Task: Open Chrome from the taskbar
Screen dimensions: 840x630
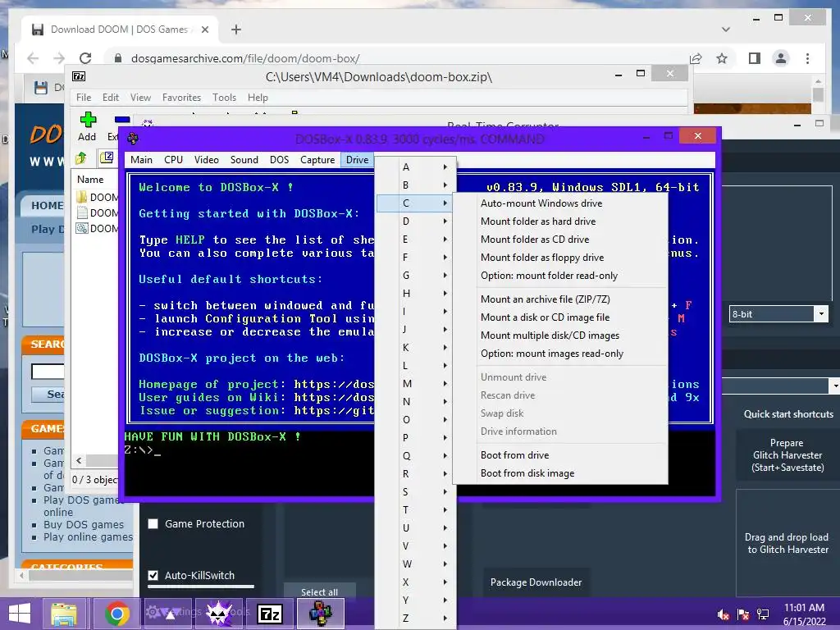Action: 116,614
